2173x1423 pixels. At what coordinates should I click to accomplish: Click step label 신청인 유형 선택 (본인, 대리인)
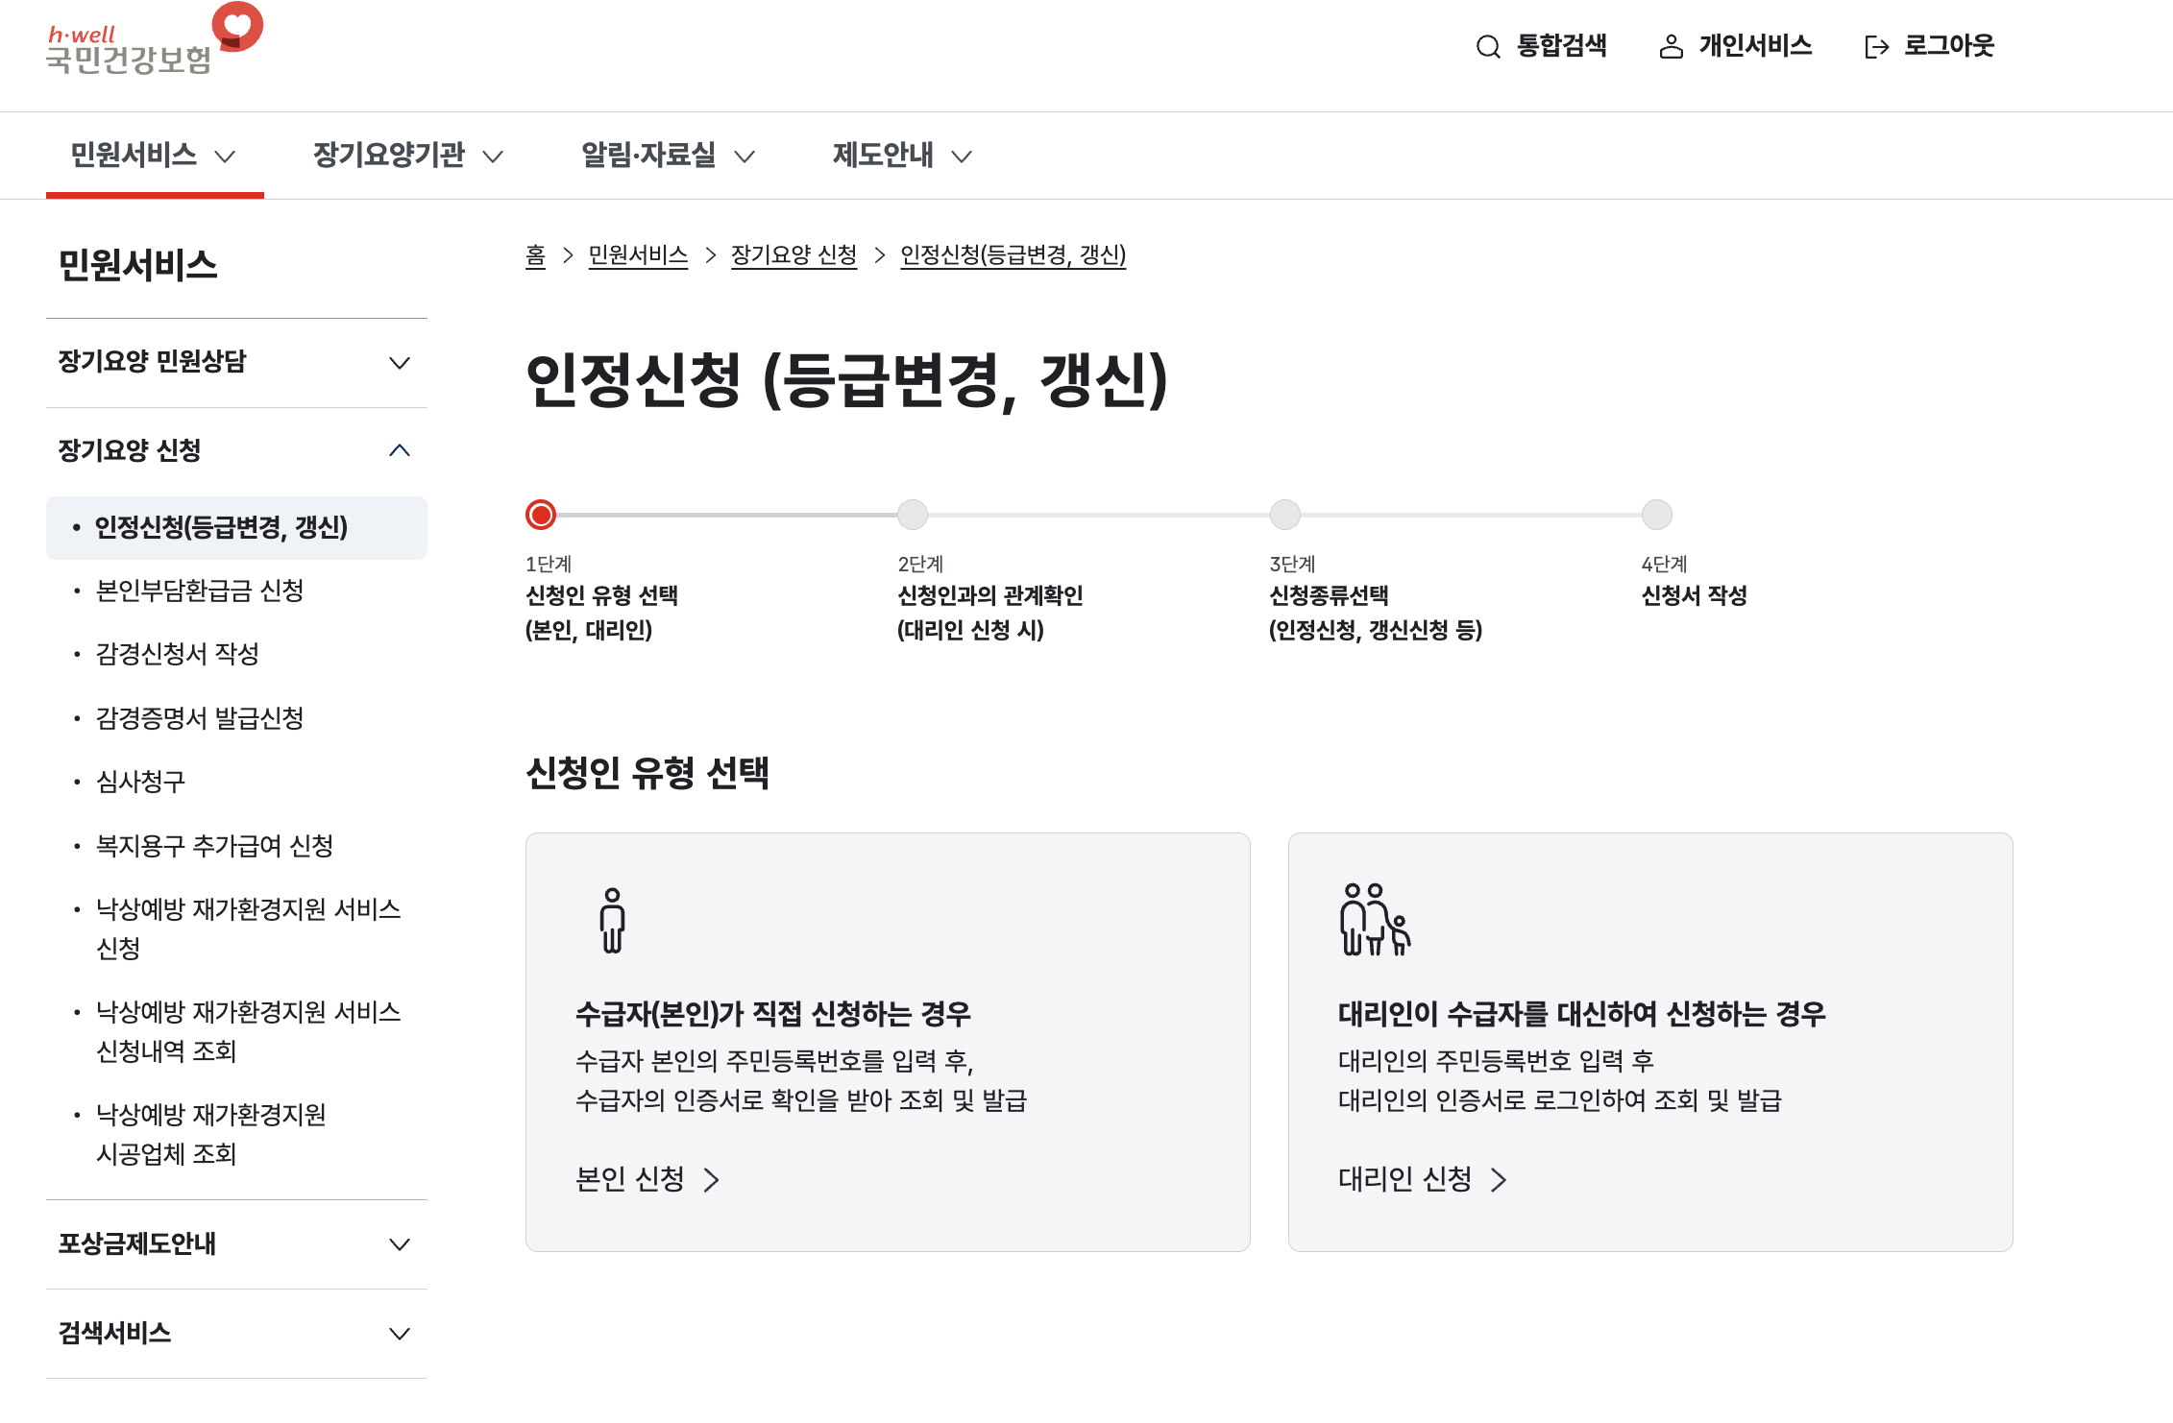tap(602, 613)
